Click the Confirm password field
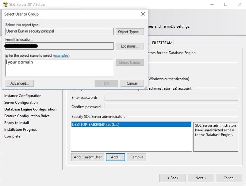 [171, 107]
